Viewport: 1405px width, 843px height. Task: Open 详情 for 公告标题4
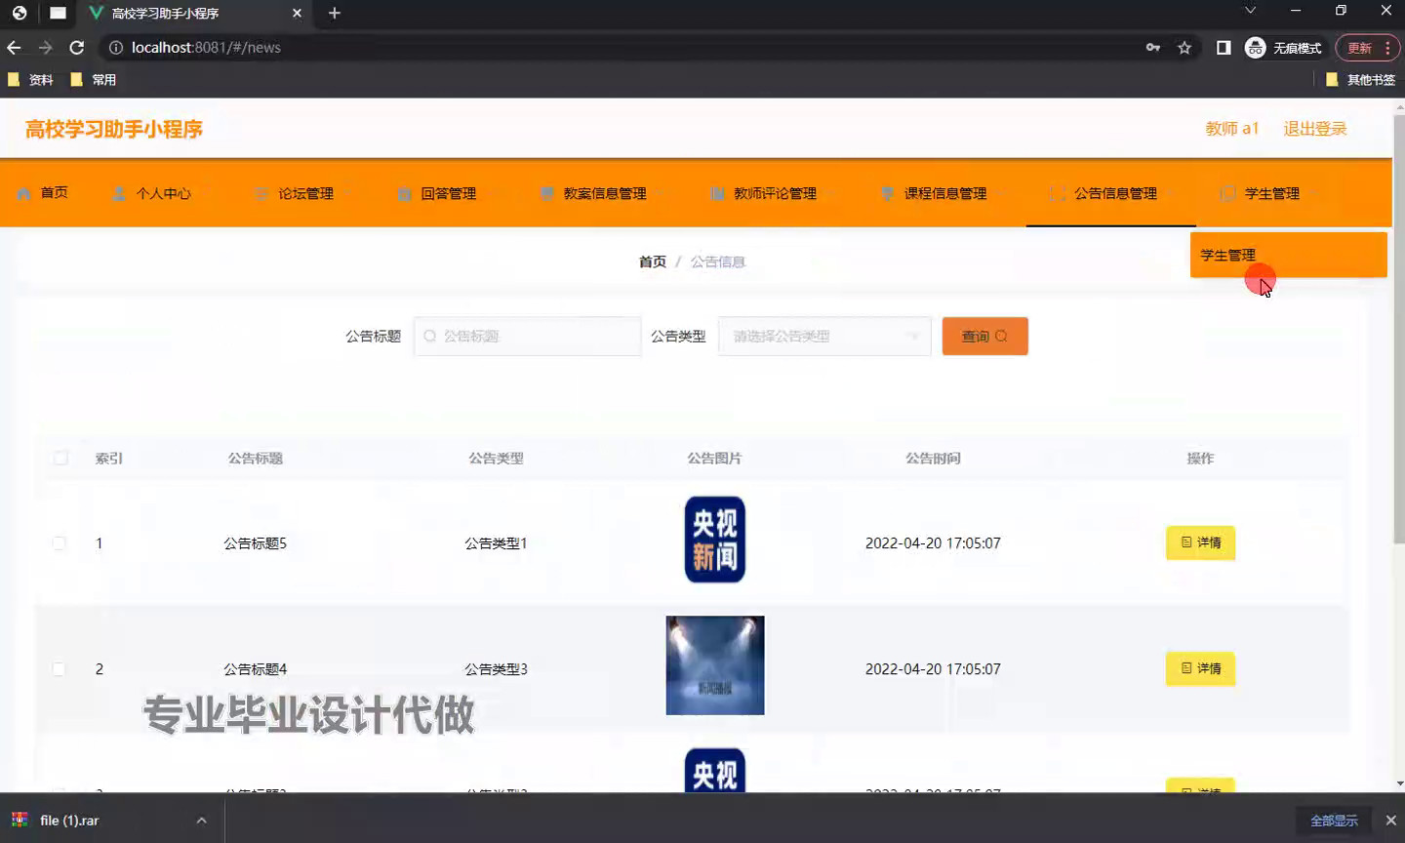pyautogui.click(x=1200, y=668)
